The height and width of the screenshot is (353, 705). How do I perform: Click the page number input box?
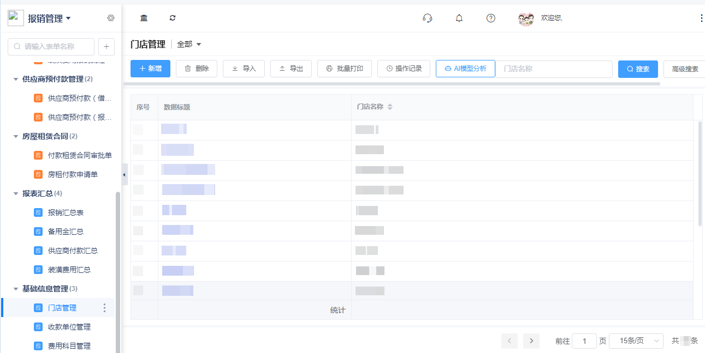point(584,341)
